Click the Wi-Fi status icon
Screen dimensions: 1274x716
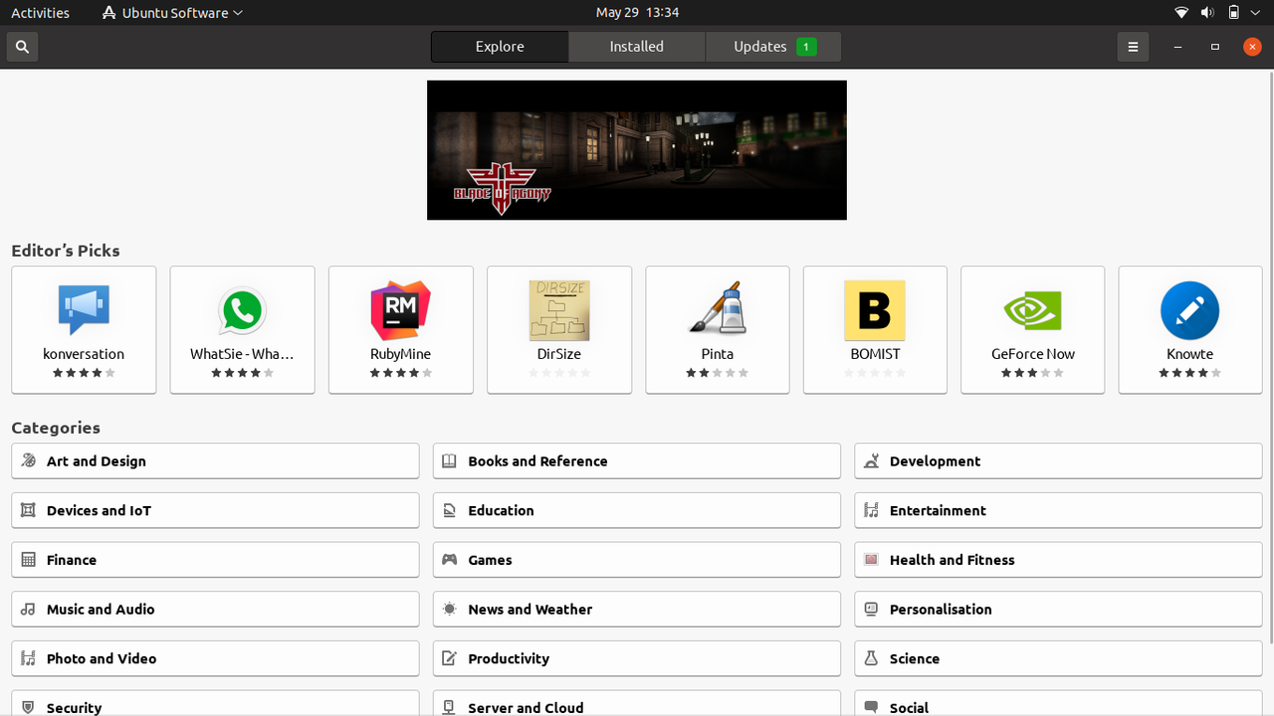coord(1181,13)
